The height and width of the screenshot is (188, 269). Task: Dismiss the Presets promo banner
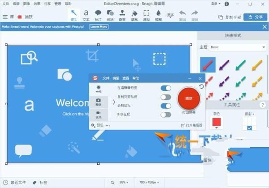tap(265, 27)
